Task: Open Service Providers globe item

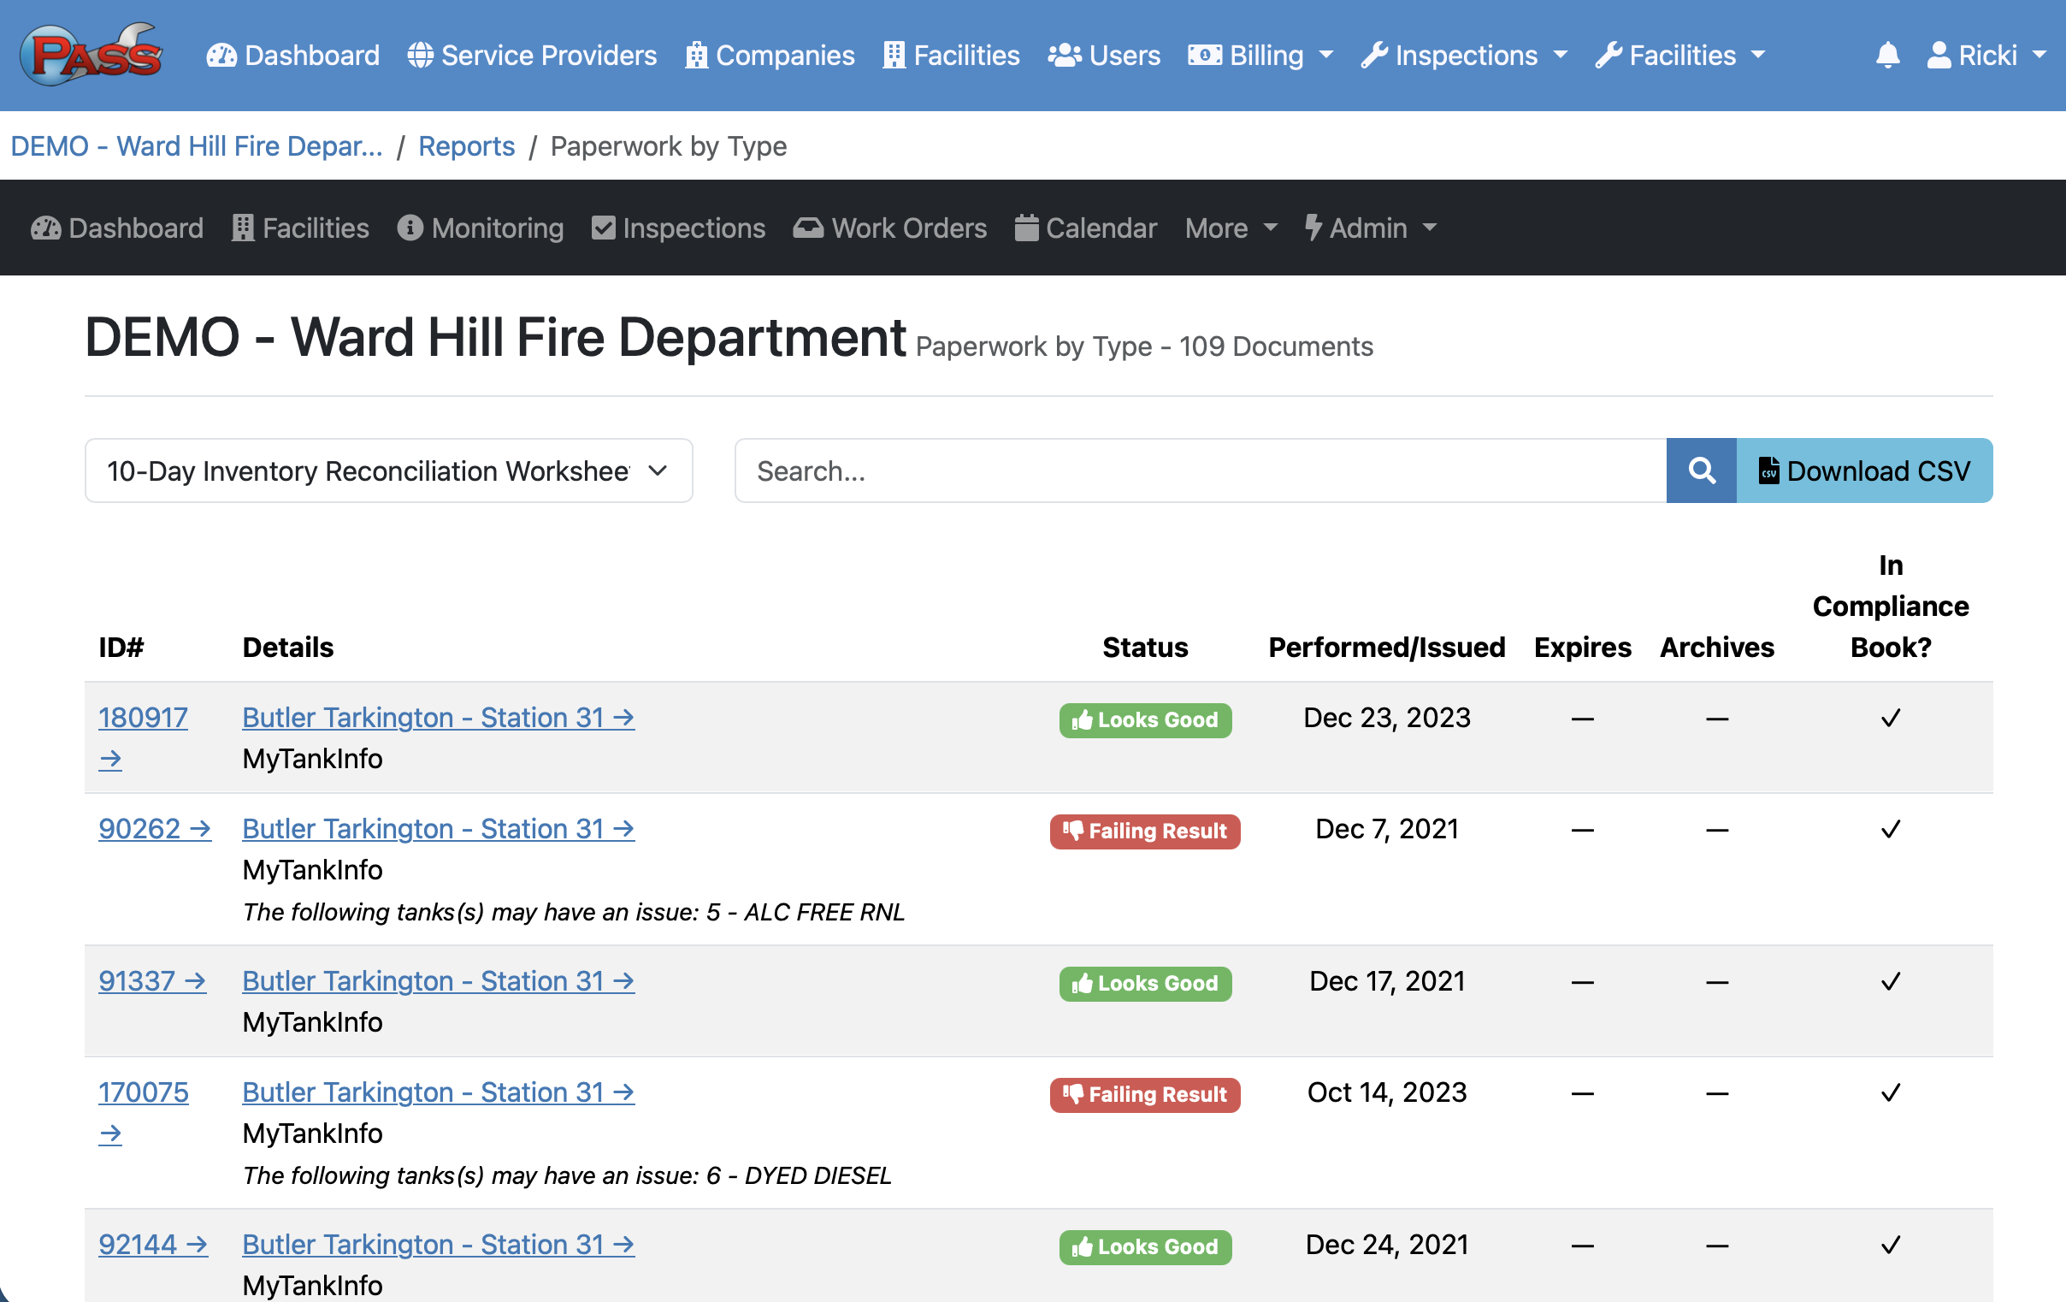Action: [532, 56]
